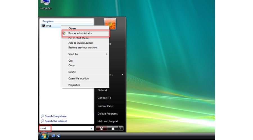This screenshot has height=140, width=253.
Task: Select Run as administrator
Action: tap(86, 33)
